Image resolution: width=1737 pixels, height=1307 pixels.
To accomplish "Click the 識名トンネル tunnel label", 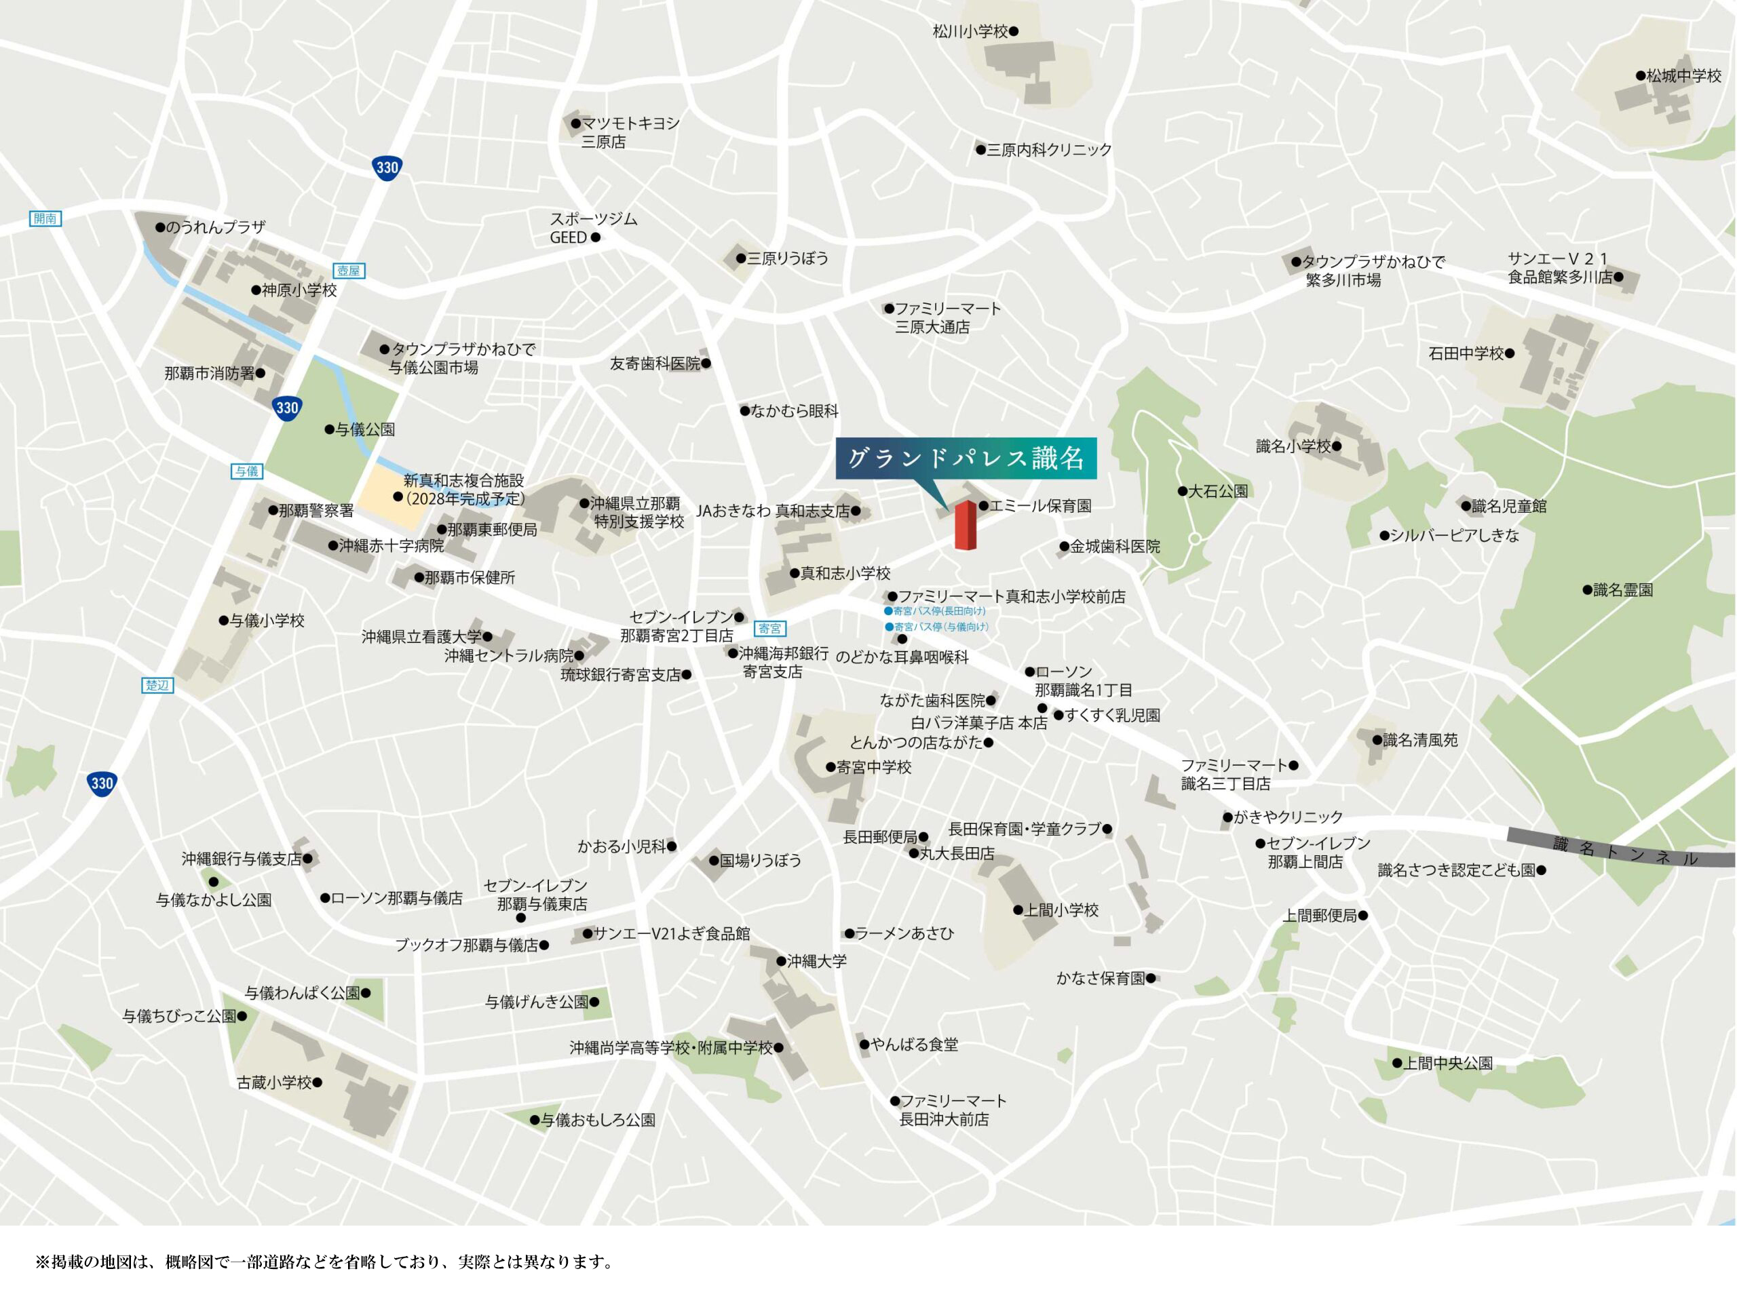I will 1626,852.
